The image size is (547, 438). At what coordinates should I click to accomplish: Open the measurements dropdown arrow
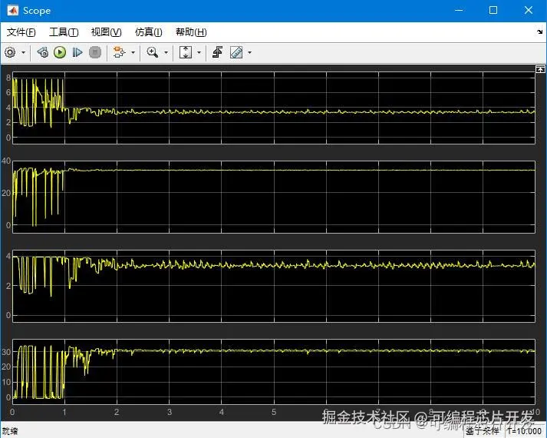pos(250,53)
